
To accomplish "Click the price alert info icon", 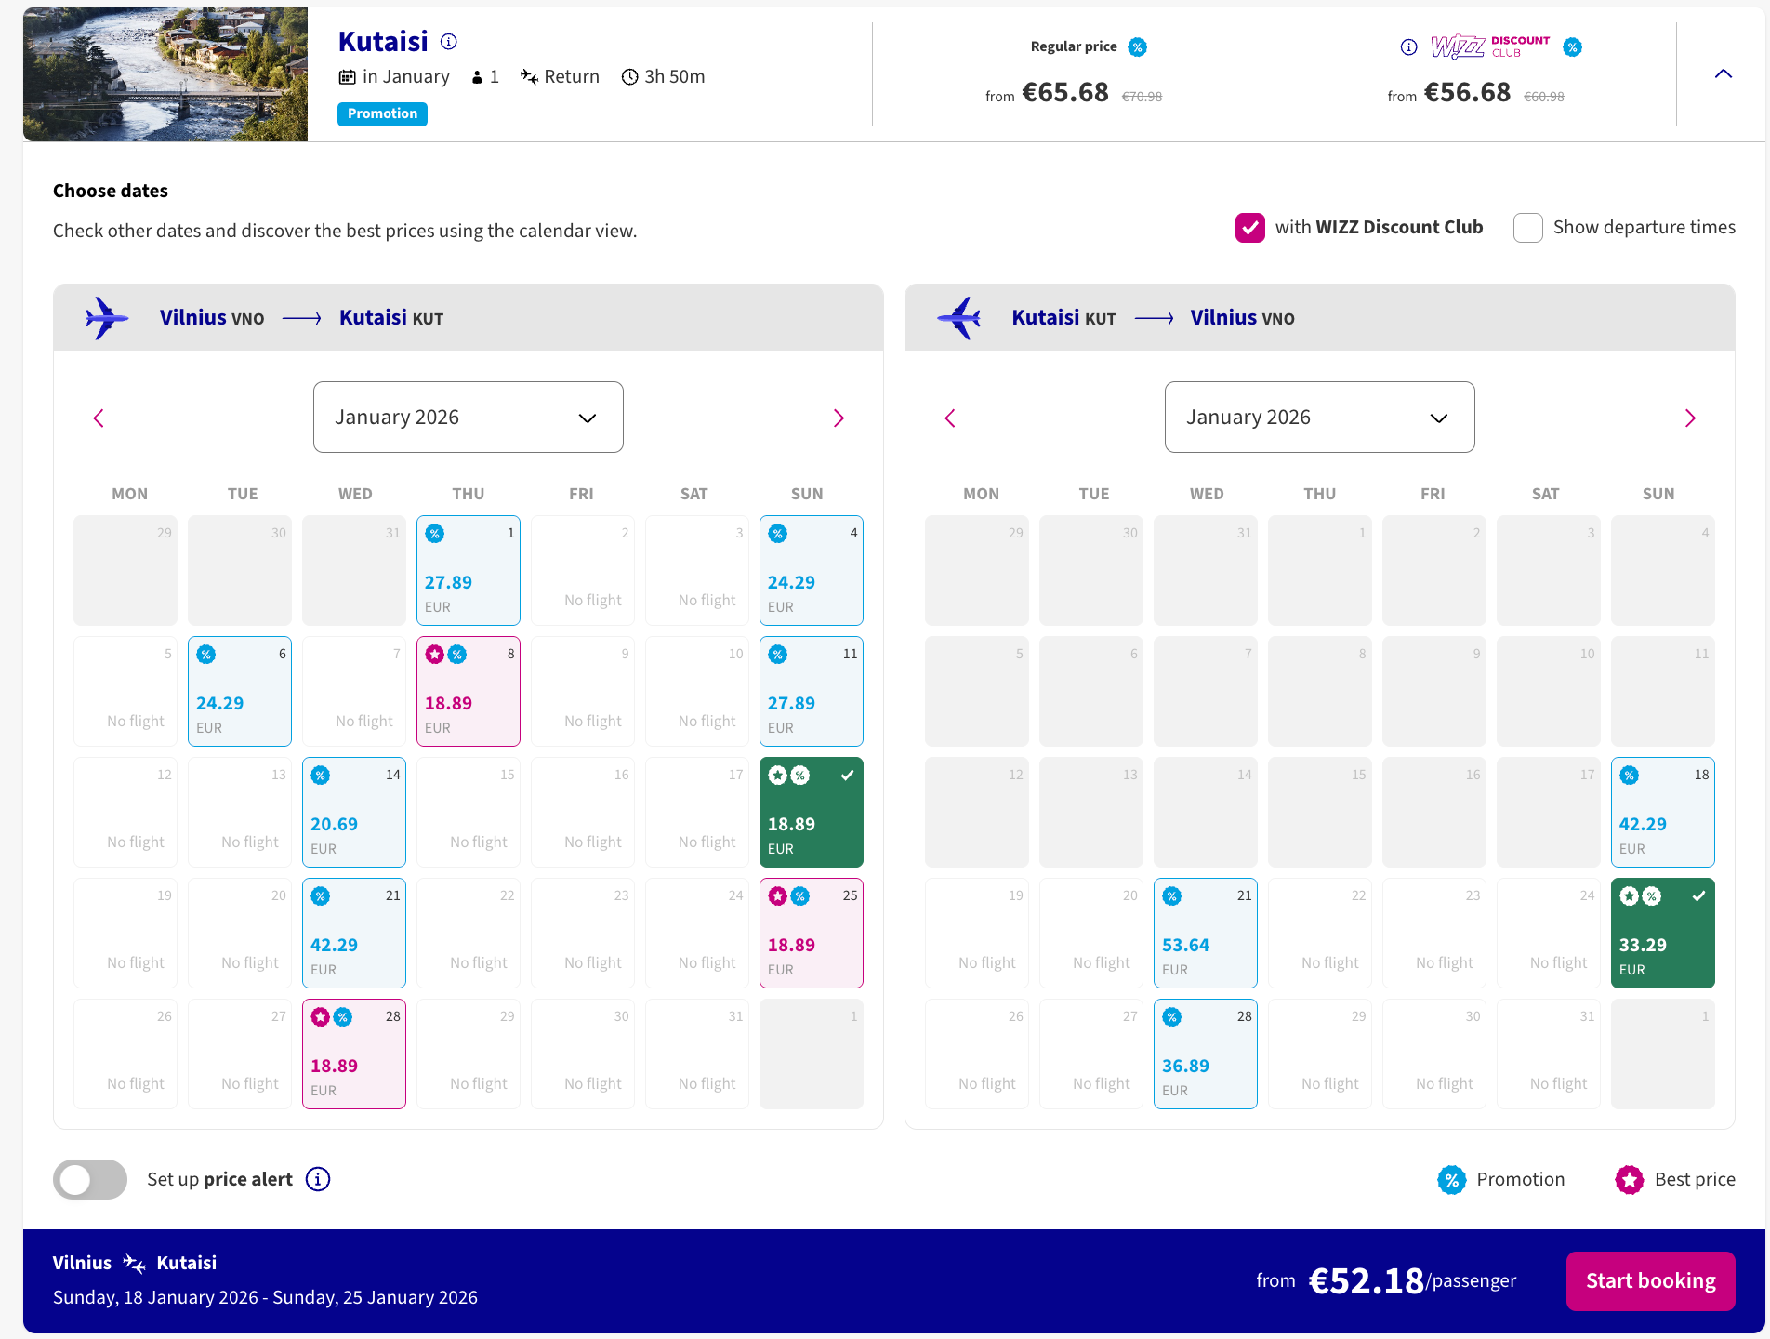I will click(318, 1179).
